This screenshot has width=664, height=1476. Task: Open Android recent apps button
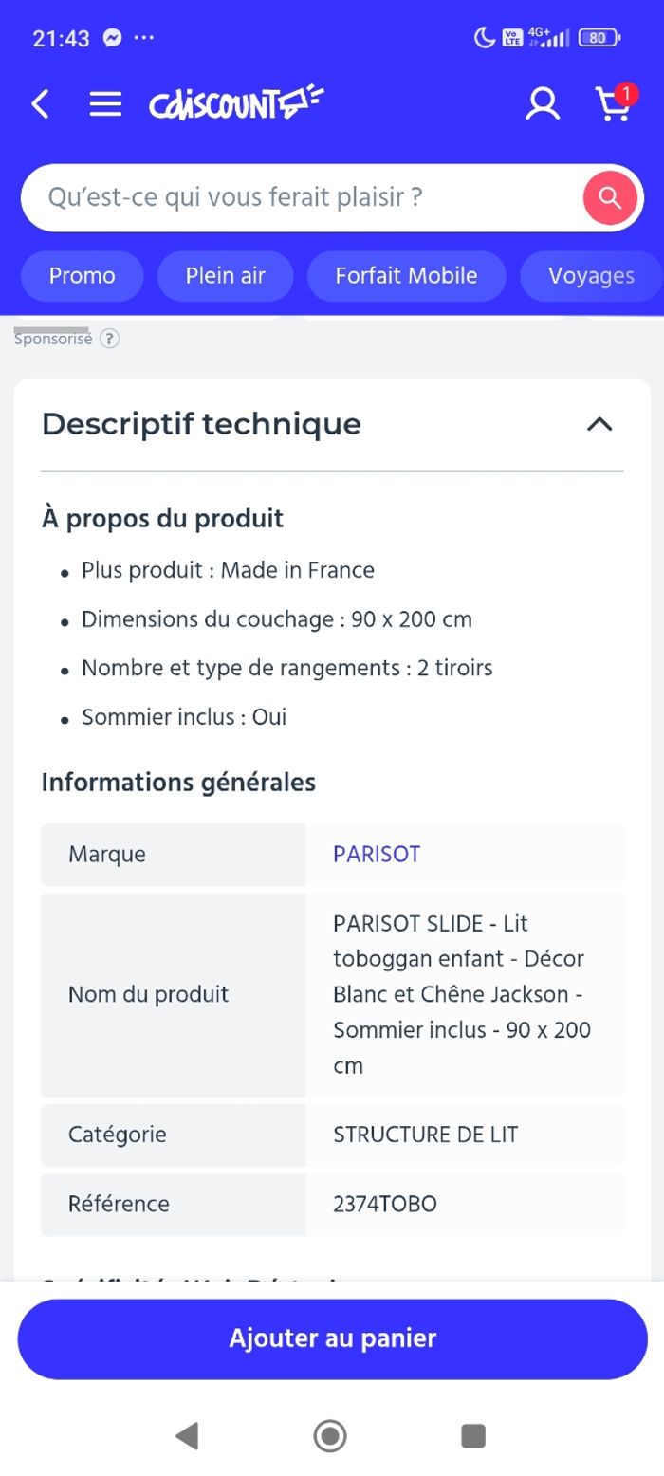[473, 1435]
